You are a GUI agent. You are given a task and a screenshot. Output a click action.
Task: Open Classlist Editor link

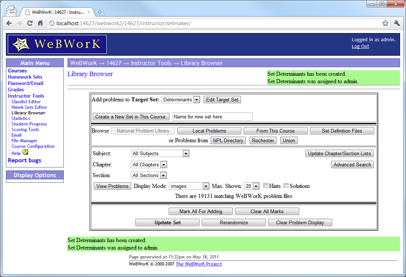point(26,102)
